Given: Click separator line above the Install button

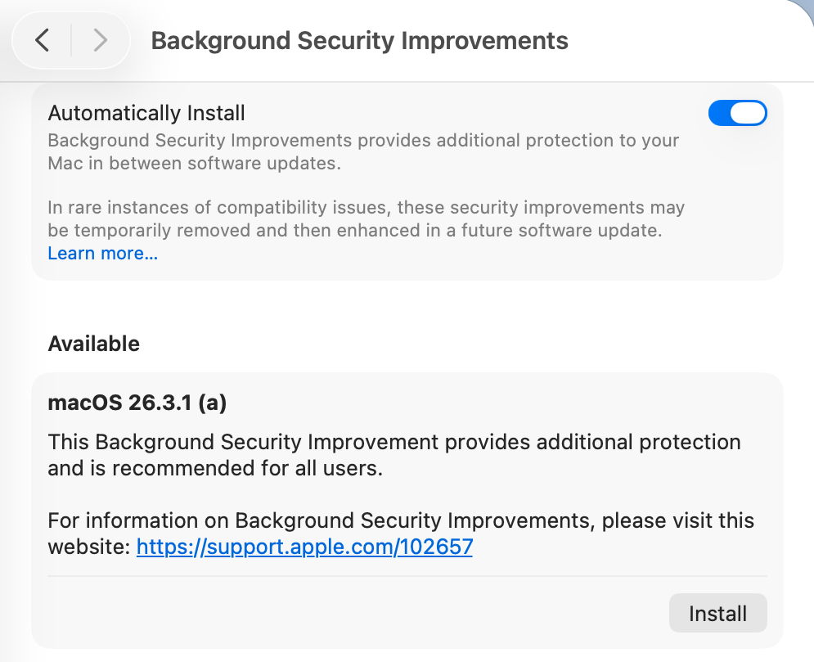Looking at the screenshot, I should click(407, 576).
